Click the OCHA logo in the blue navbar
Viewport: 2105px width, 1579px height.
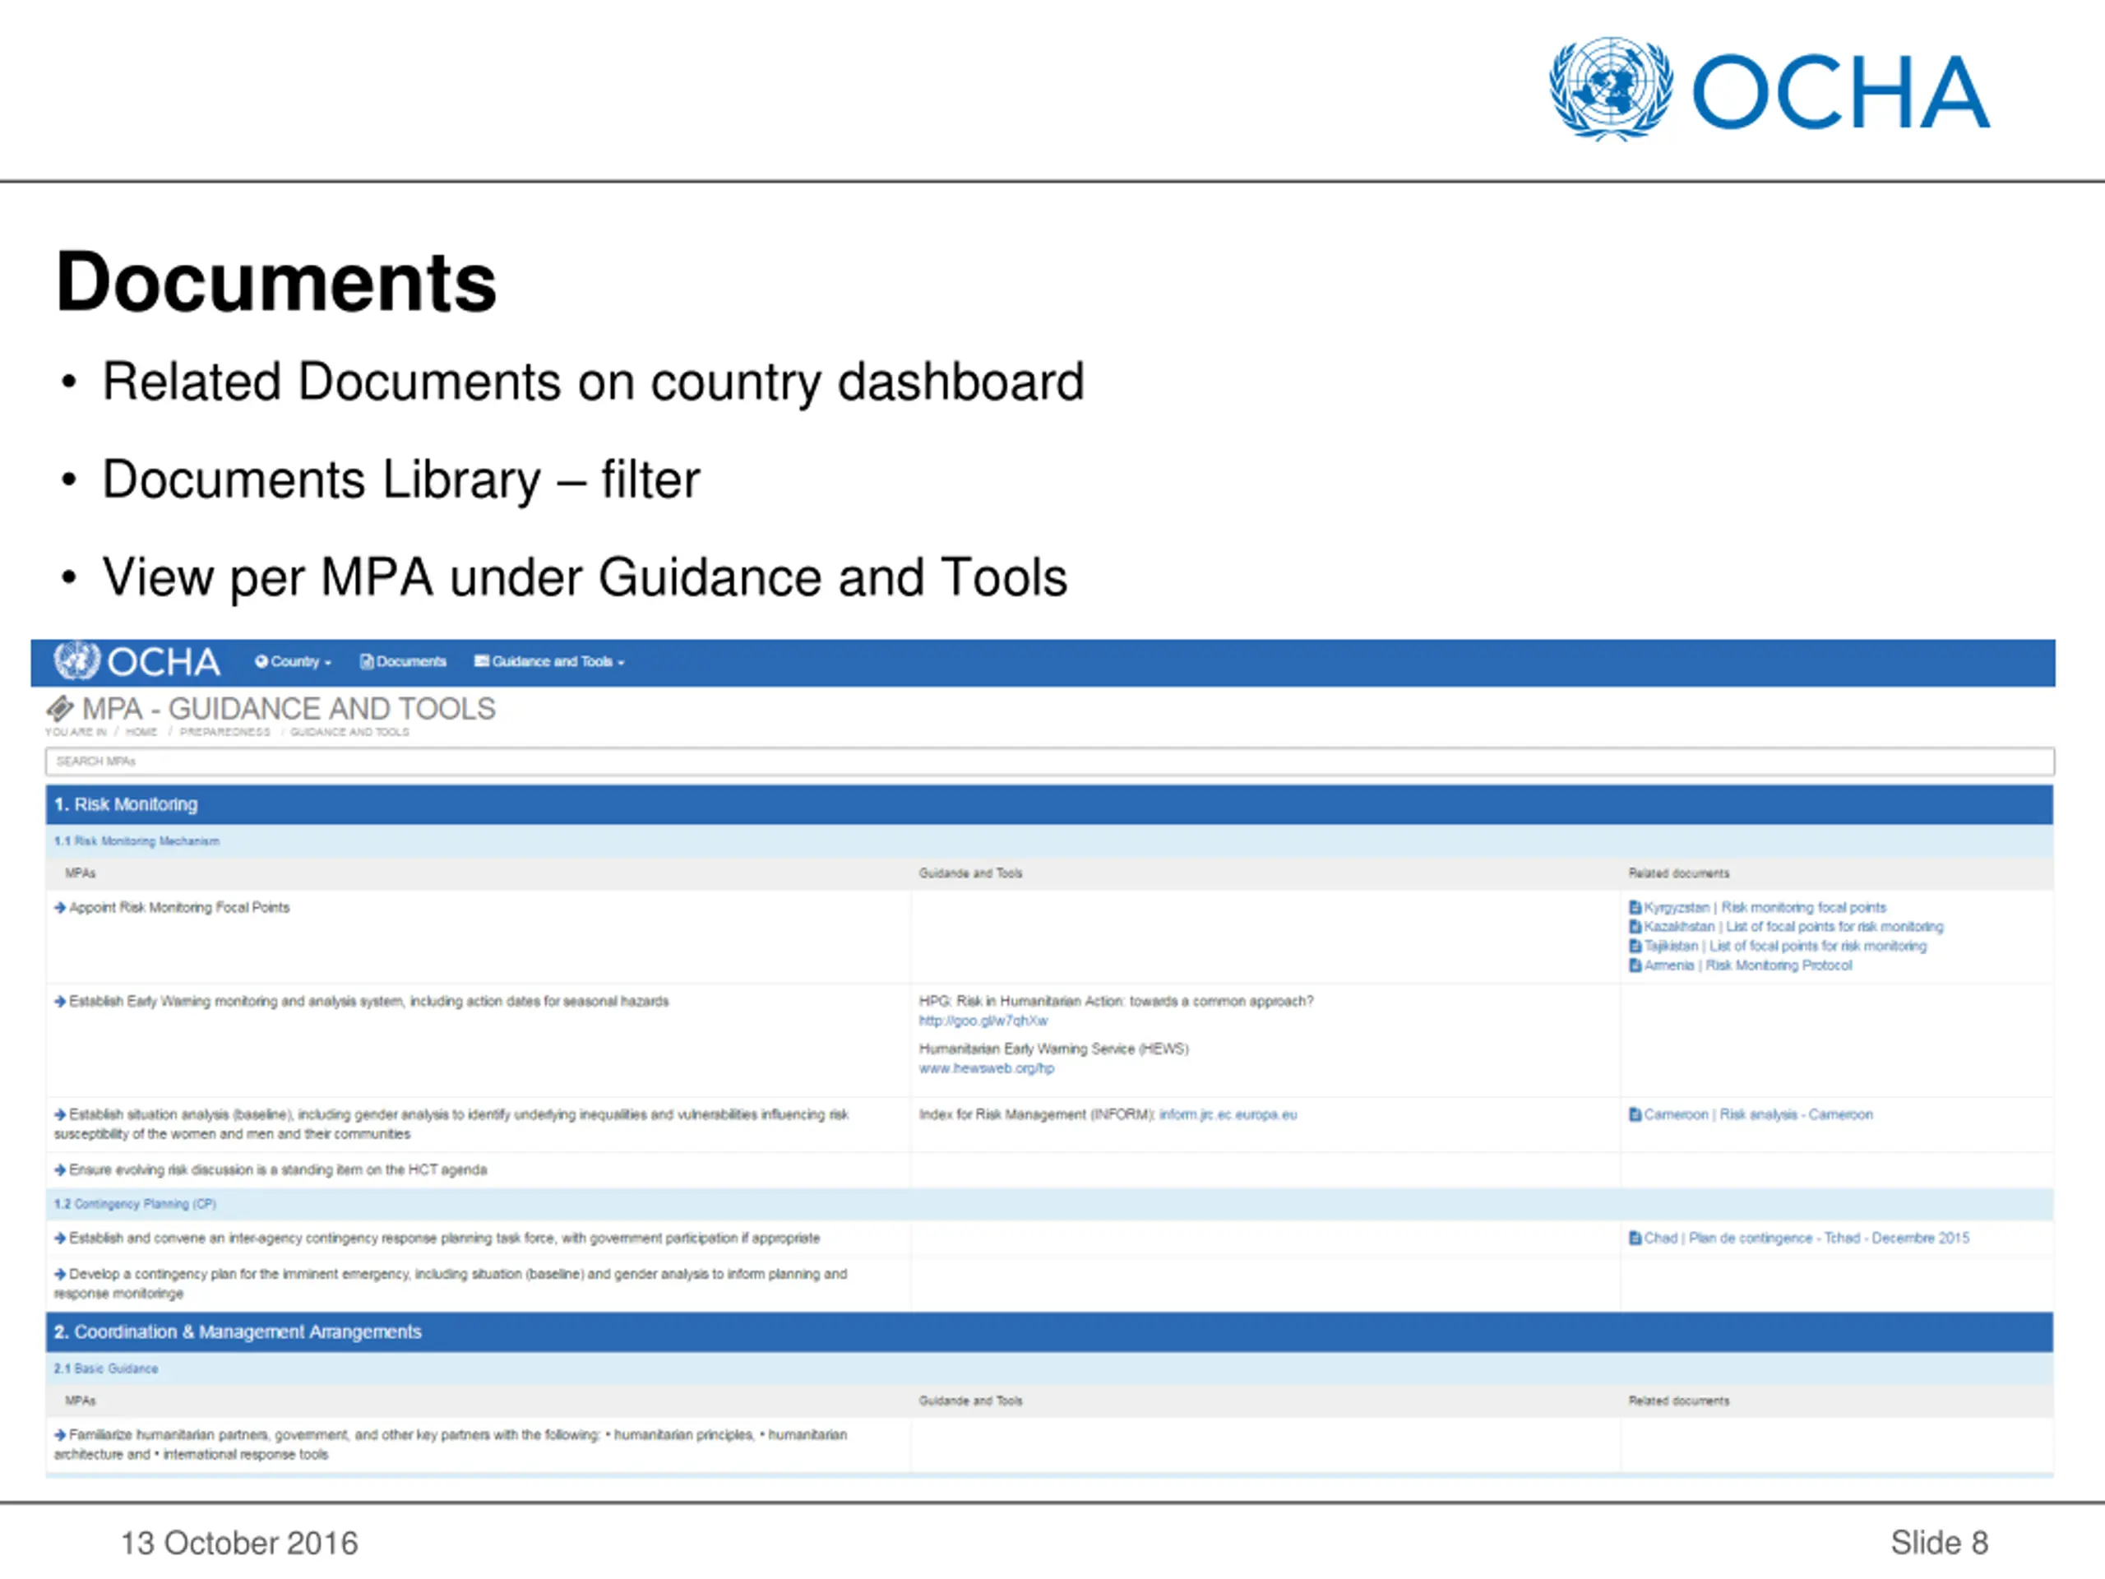(x=136, y=661)
